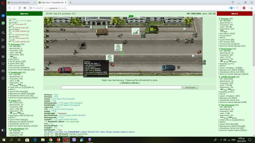The image size is (255, 143).
Task: Open Speed Dial grid in the sidebar
Action: pyautogui.click(x=3, y=57)
